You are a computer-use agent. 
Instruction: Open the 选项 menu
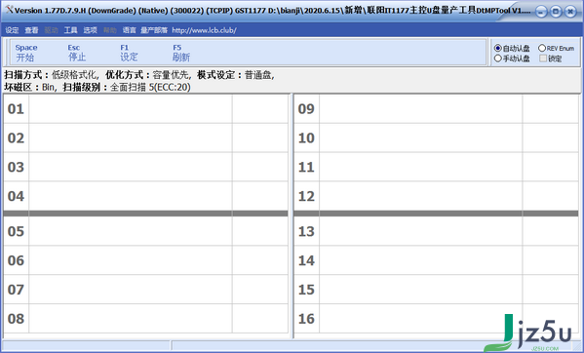click(x=90, y=30)
